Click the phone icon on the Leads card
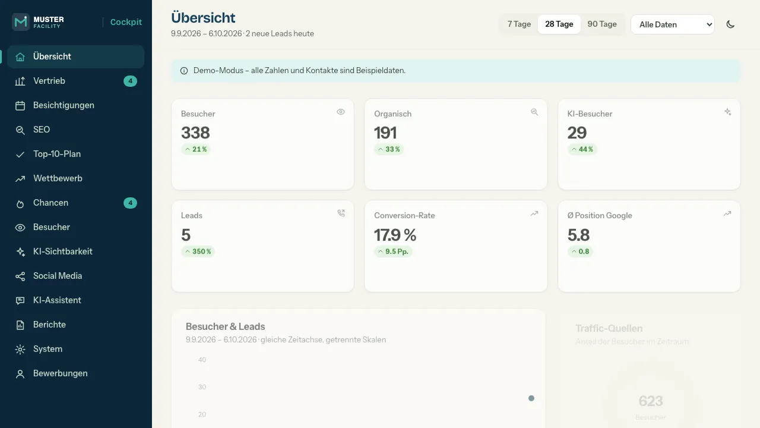The width and height of the screenshot is (760, 428). point(341,213)
